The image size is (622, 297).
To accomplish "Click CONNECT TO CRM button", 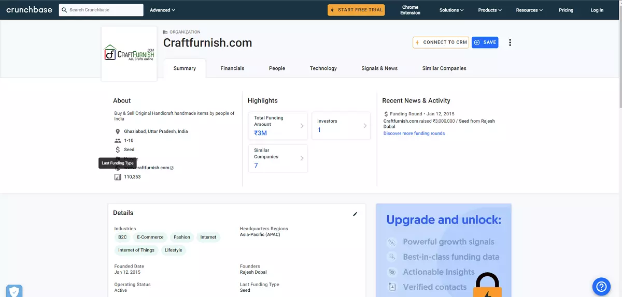I will (441, 42).
